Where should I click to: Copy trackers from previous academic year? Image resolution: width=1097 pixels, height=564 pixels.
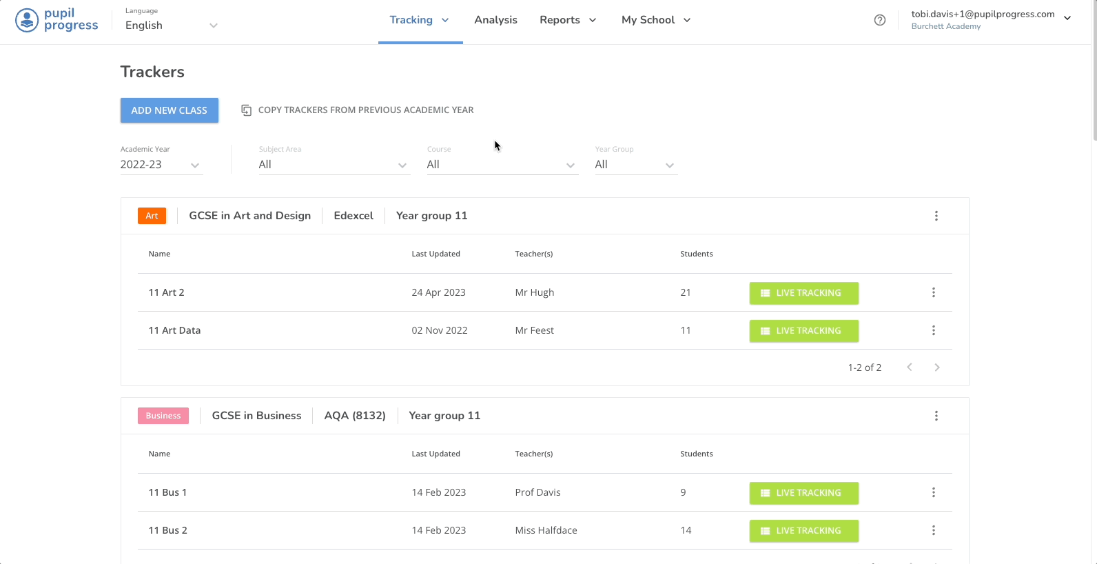point(358,110)
